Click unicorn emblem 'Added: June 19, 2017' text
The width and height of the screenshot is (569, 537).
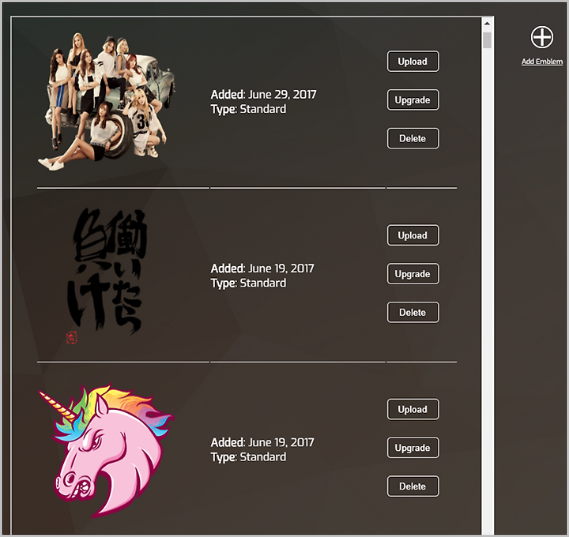262,442
